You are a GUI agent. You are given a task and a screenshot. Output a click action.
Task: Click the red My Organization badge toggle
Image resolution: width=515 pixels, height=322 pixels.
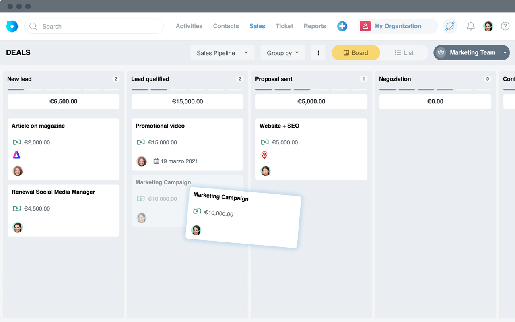365,26
